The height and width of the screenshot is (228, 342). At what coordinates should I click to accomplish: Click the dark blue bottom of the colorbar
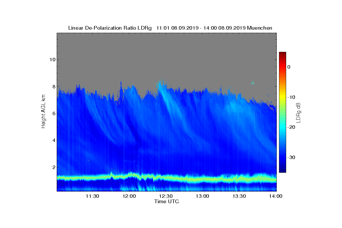pyautogui.click(x=282, y=170)
